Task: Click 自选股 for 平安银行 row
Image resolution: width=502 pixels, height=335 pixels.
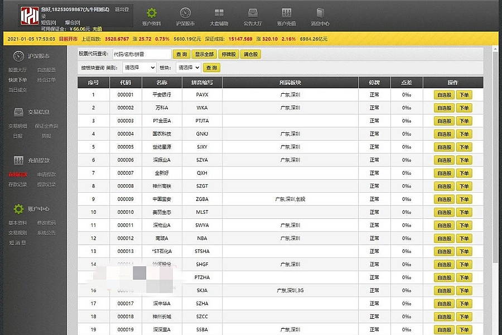Action: 444,95
